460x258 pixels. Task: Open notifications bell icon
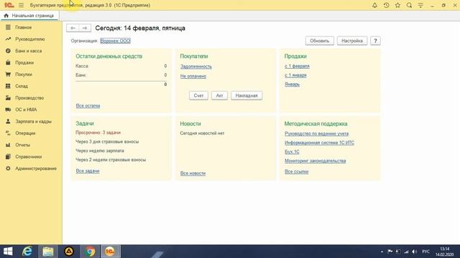374,5
